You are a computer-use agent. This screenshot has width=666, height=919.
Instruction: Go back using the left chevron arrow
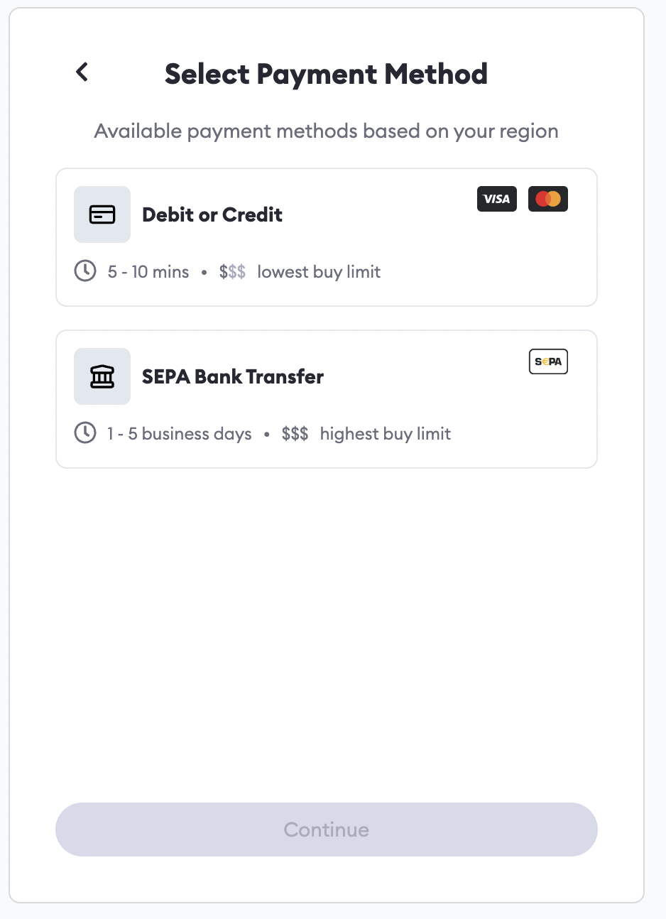pyautogui.click(x=82, y=72)
